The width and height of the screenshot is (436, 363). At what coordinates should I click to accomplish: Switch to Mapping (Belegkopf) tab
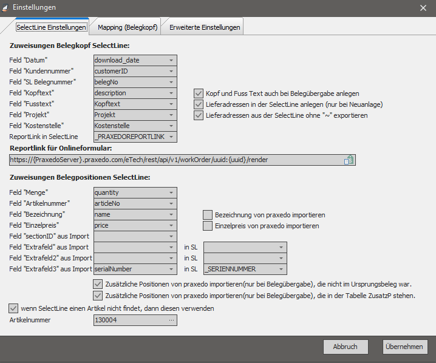point(128,27)
